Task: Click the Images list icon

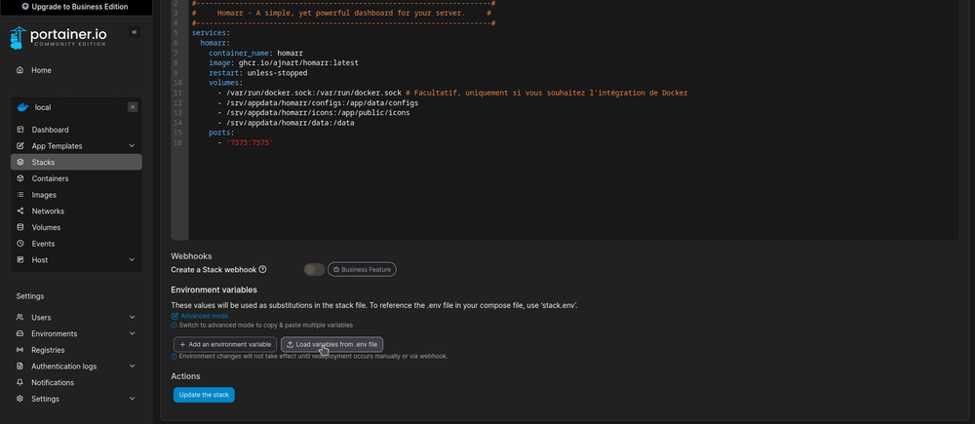Action: 20,195
